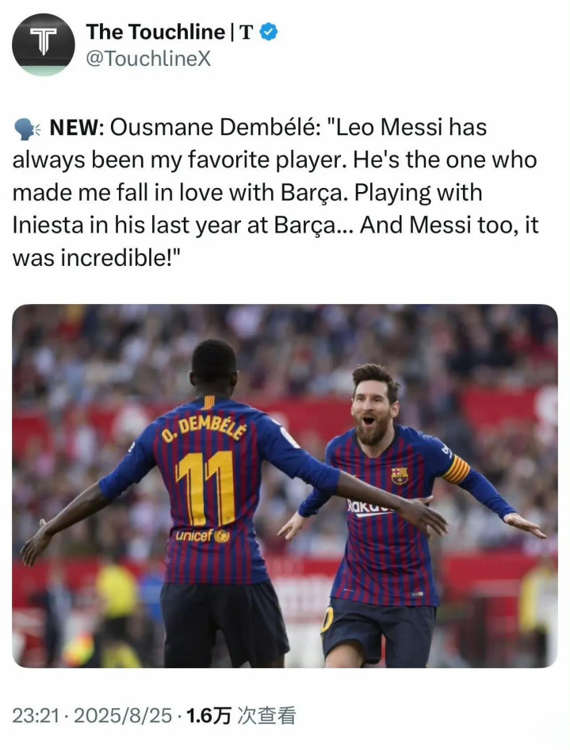Click the 2025/8/25 post date
The height and width of the screenshot is (750, 570).
123,716
